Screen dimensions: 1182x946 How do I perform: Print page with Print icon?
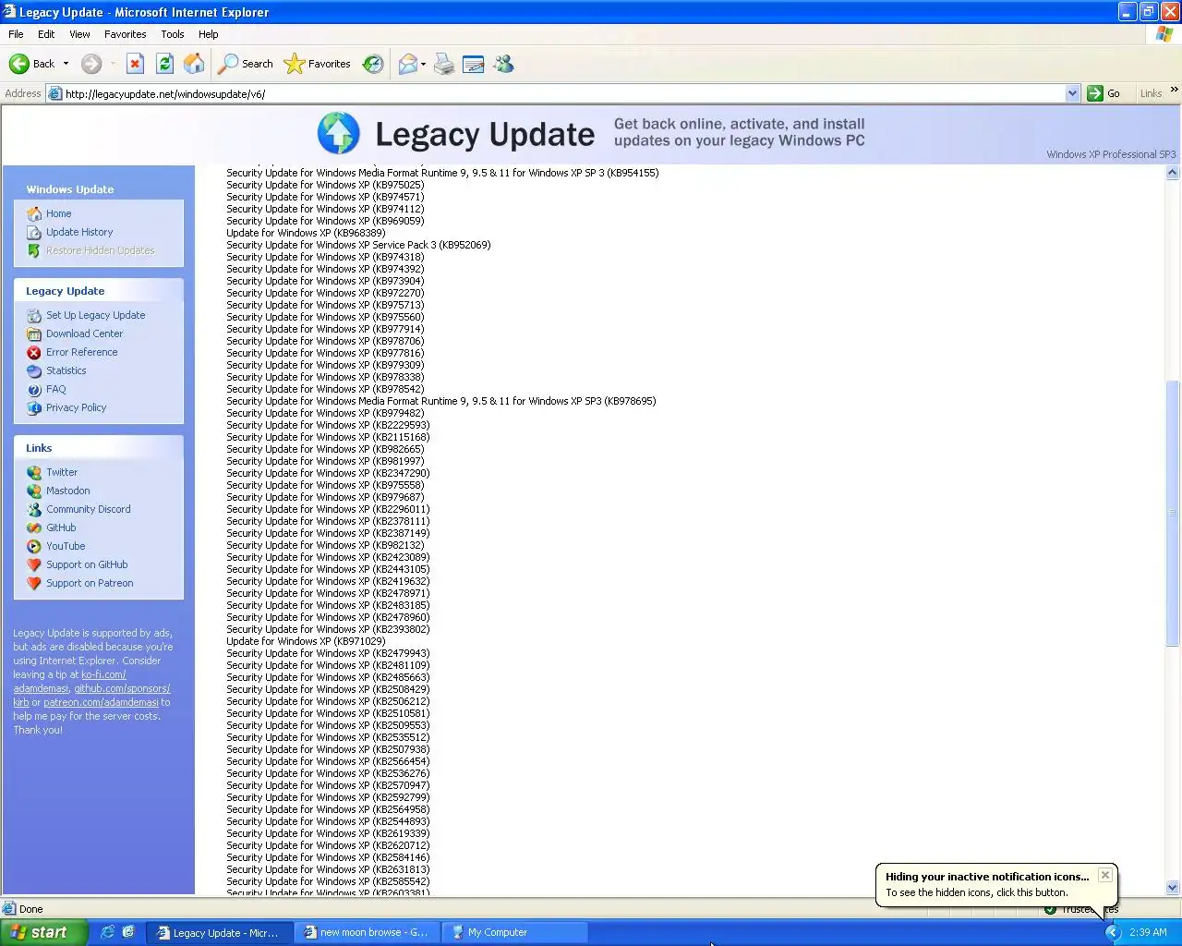(x=444, y=64)
